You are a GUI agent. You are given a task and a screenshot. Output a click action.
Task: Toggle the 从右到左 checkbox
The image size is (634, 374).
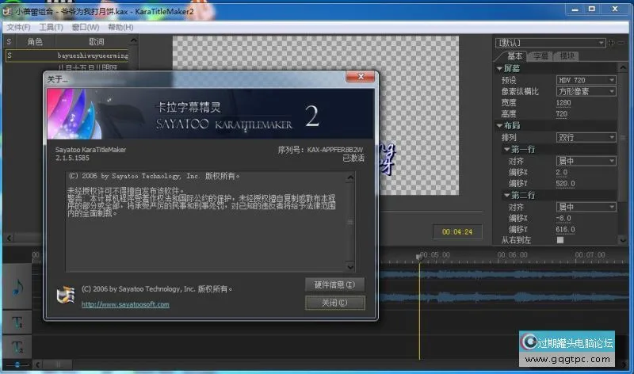point(560,240)
